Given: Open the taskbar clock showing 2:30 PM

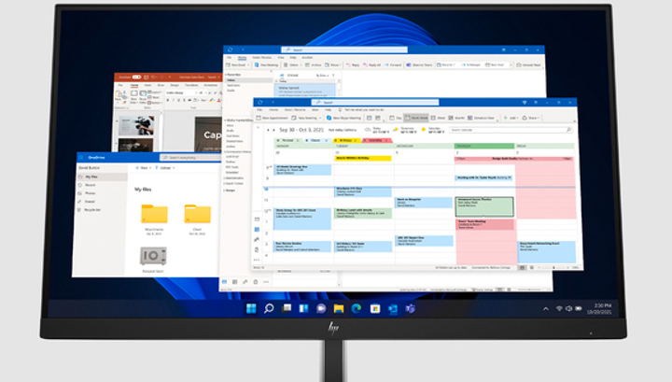Looking at the screenshot, I should coord(599,309).
